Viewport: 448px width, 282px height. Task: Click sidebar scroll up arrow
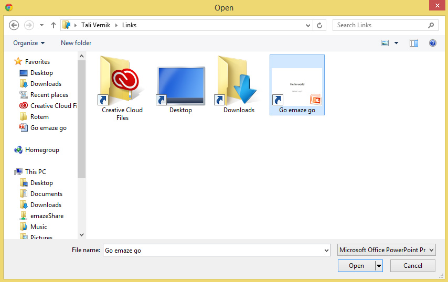pos(81,56)
